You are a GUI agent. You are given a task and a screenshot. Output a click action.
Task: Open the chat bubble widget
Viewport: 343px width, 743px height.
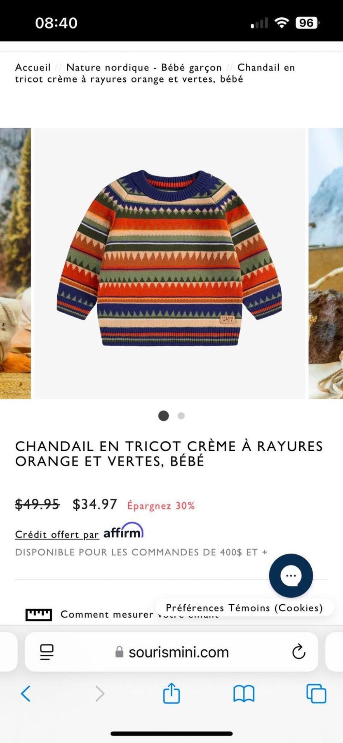[x=291, y=575]
